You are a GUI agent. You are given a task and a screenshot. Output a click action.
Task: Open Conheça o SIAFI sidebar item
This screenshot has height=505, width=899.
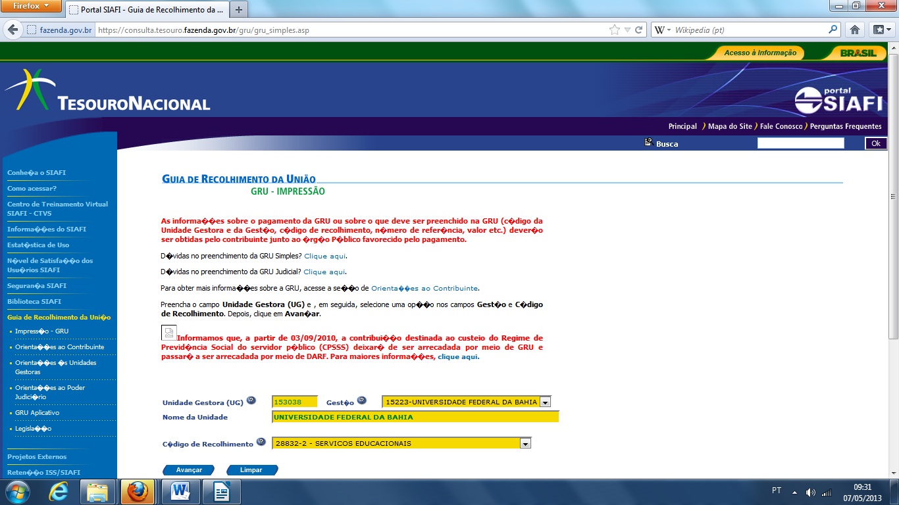click(36, 173)
